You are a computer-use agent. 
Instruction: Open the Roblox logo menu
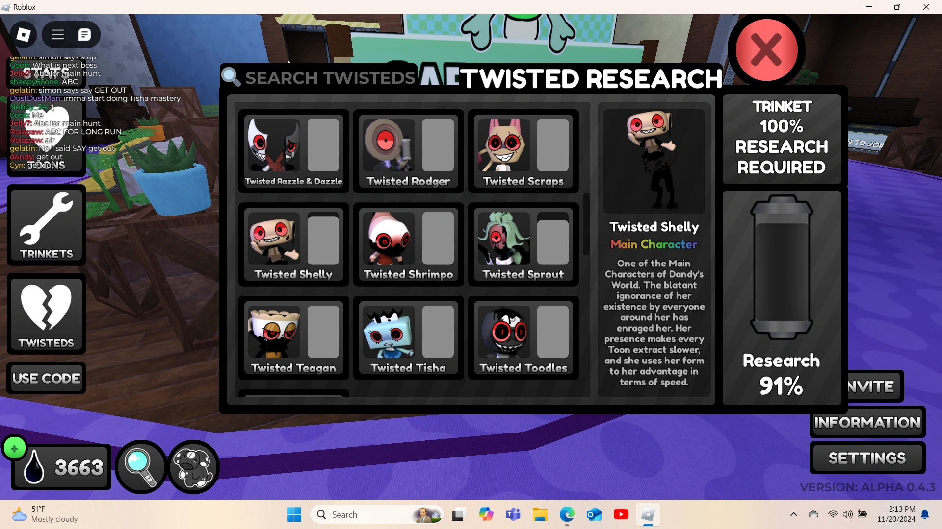23,34
